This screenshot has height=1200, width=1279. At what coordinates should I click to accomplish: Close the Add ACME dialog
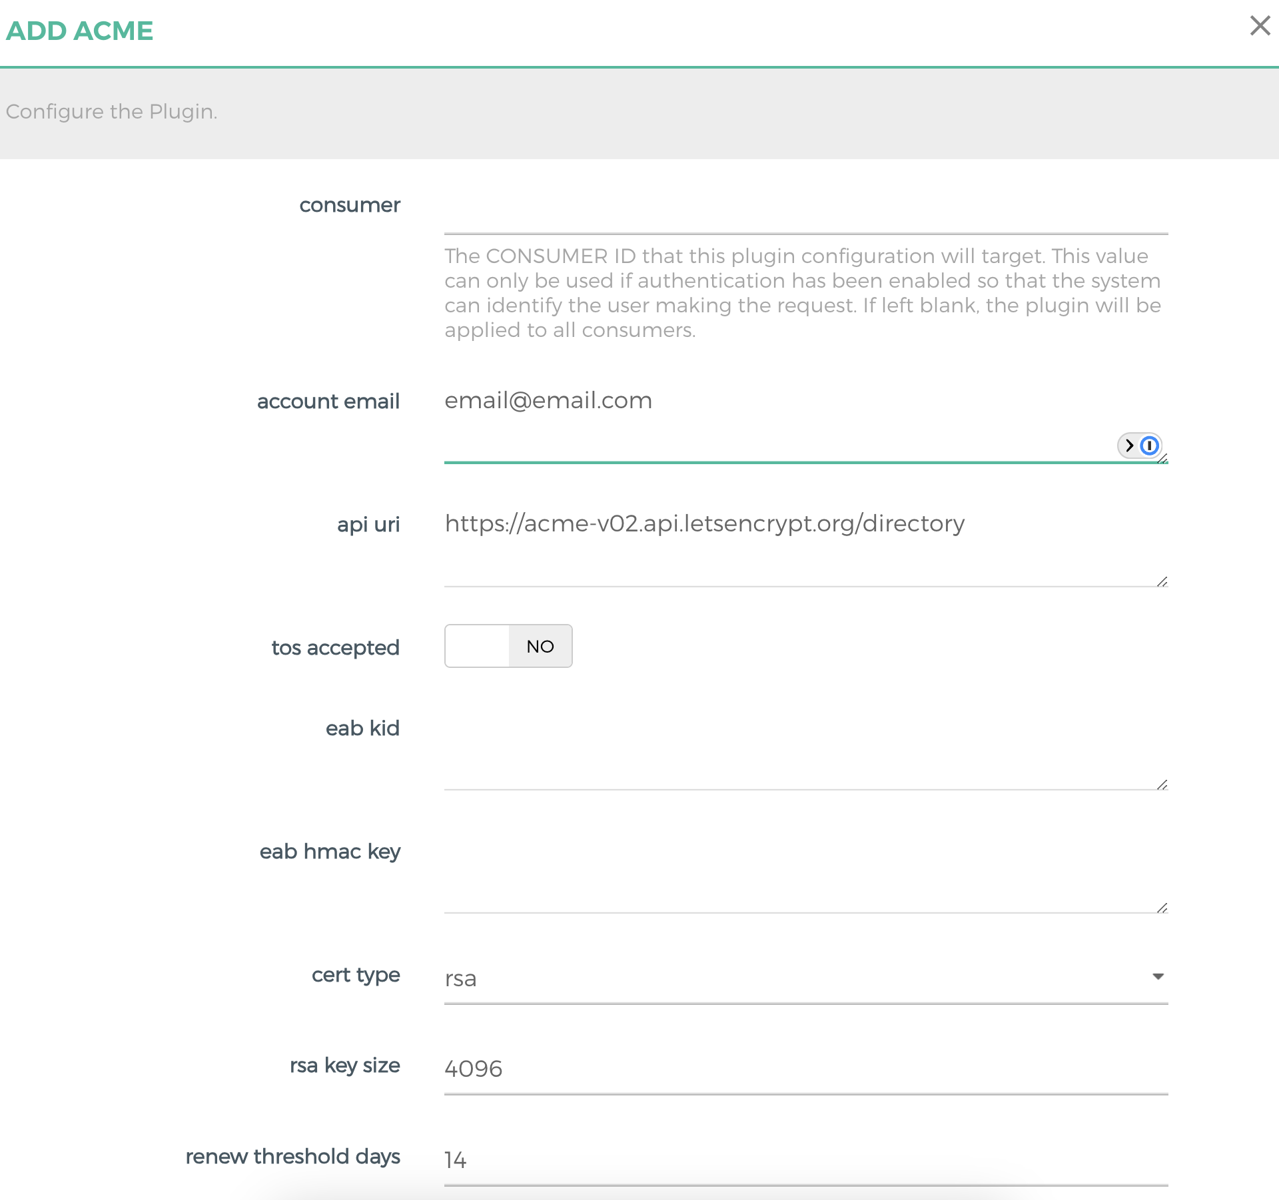coord(1260,26)
